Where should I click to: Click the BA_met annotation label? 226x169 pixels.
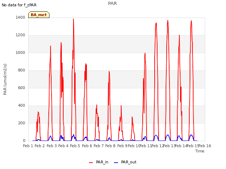pyautogui.click(x=39, y=15)
